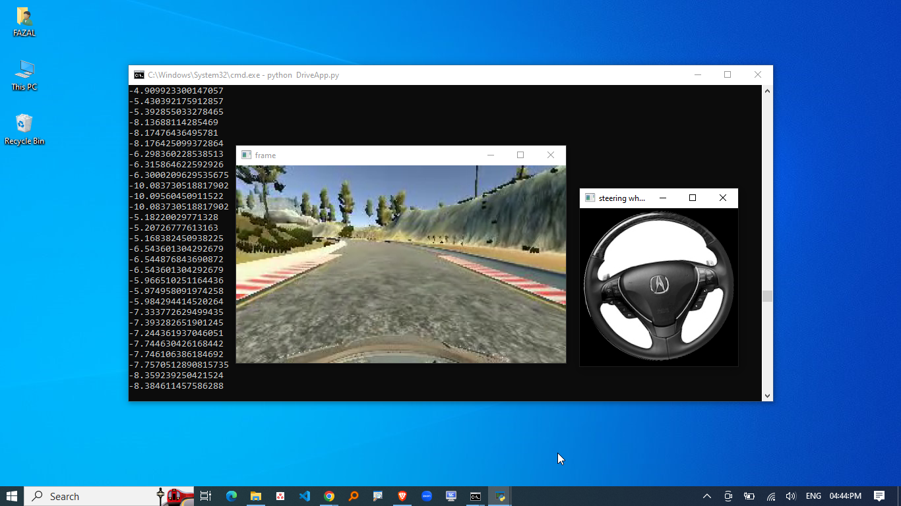Click the steering wheel window's title icon
This screenshot has height=506, width=901.
pos(590,198)
